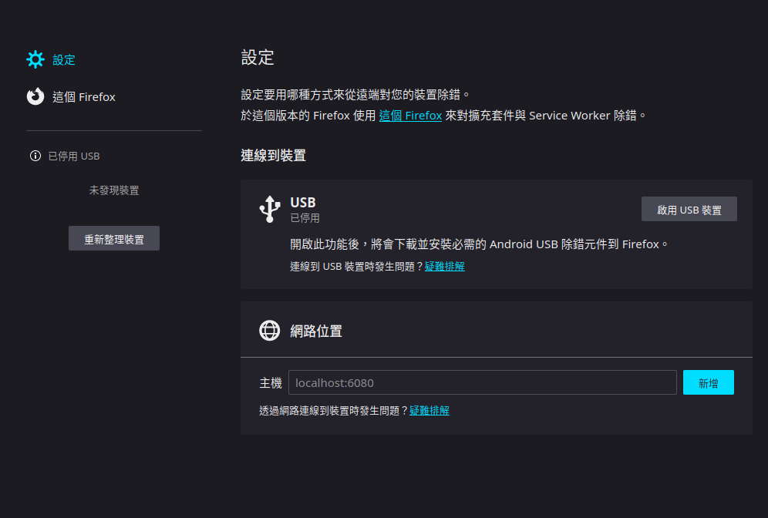Open the network 疑難排解 troubleshooting link

click(429, 410)
